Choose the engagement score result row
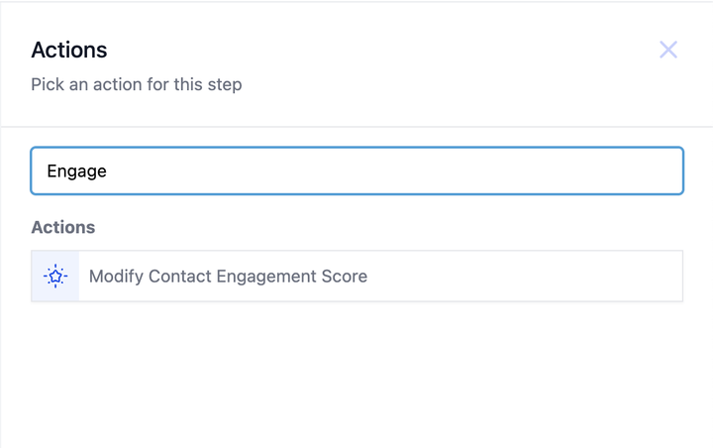Viewport: 713px width, 448px height. [x=356, y=276]
